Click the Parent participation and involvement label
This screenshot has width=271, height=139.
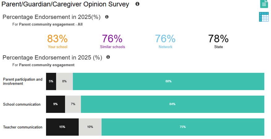23,81
